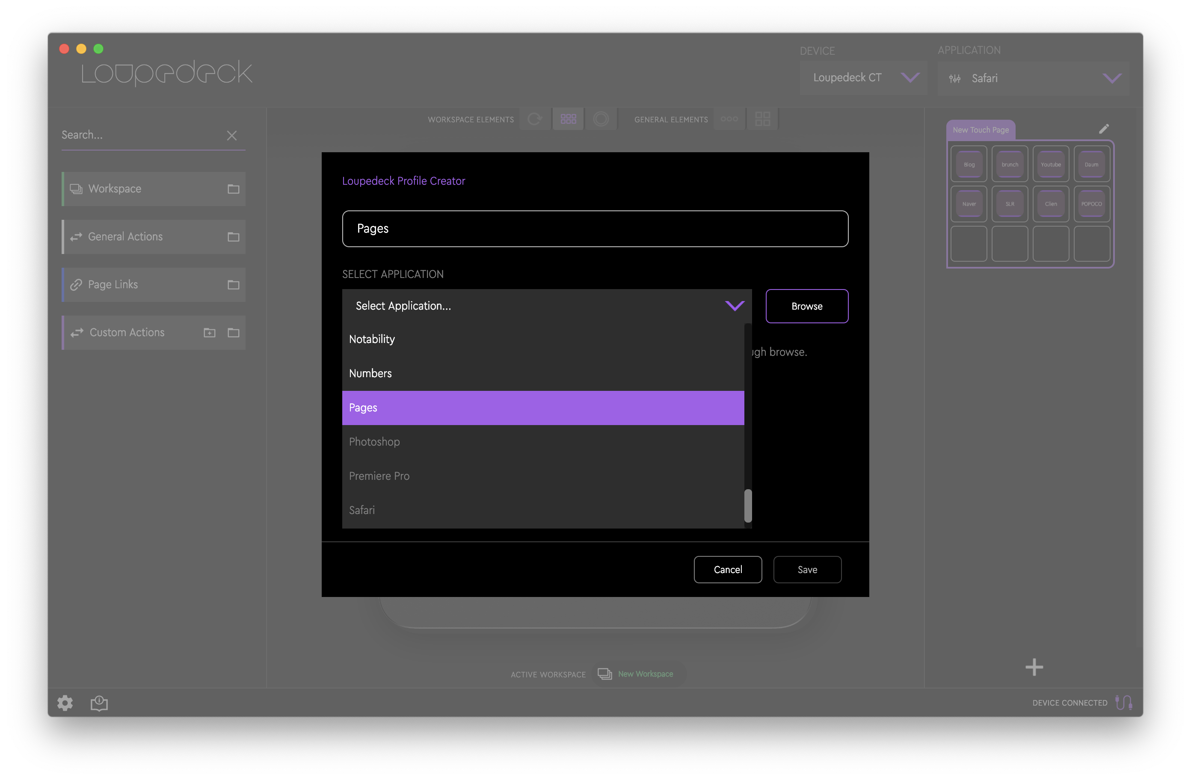The height and width of the screenshot is (780, 1191).
Task: Click the import profile icon beside settings
Action: click(x=99, y=703)
